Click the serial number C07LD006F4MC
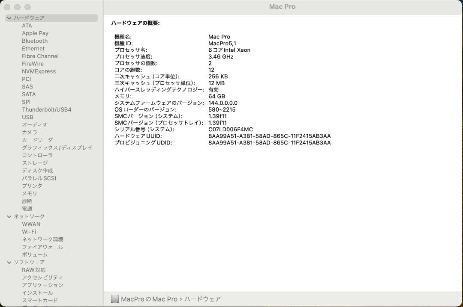This screenshot has height=307, width=463. [231, 129]
